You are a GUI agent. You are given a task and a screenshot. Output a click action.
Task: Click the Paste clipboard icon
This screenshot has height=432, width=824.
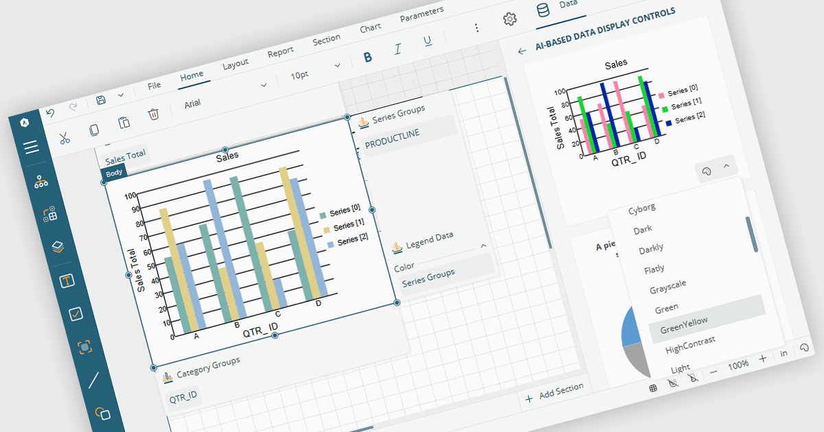tap(124, 122)
